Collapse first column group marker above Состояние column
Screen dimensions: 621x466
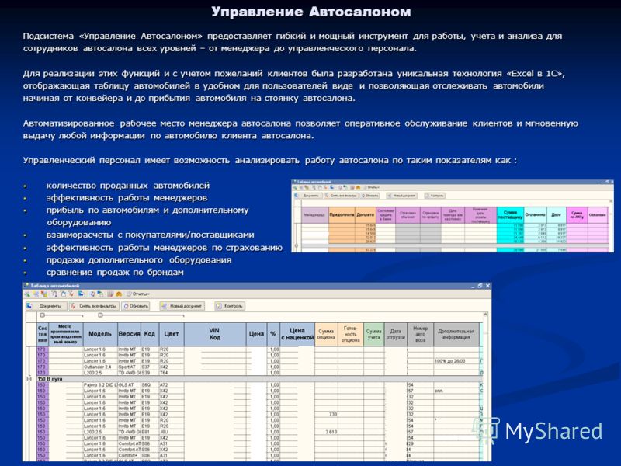coord(43,315)
